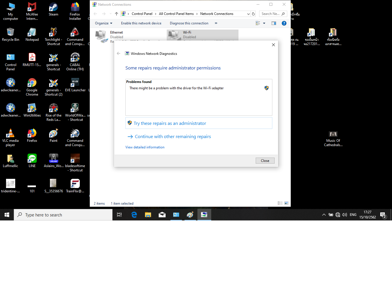This screenshot has width=392, height=306.
Task: Open Mail app from taskbar
Action: pyautogui.click(x=162, y=215)
